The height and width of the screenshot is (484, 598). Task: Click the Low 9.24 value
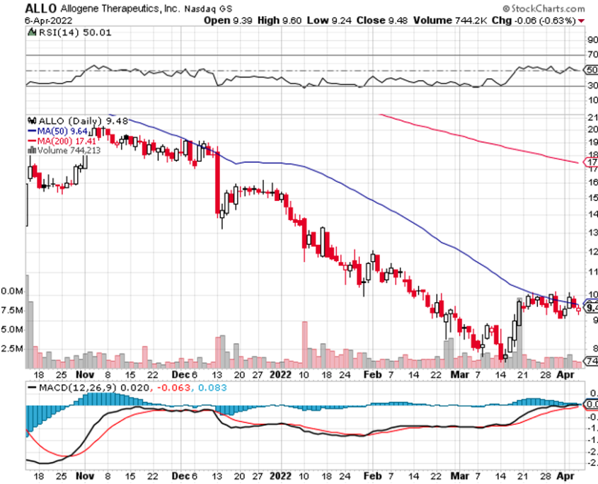[329, 21]
